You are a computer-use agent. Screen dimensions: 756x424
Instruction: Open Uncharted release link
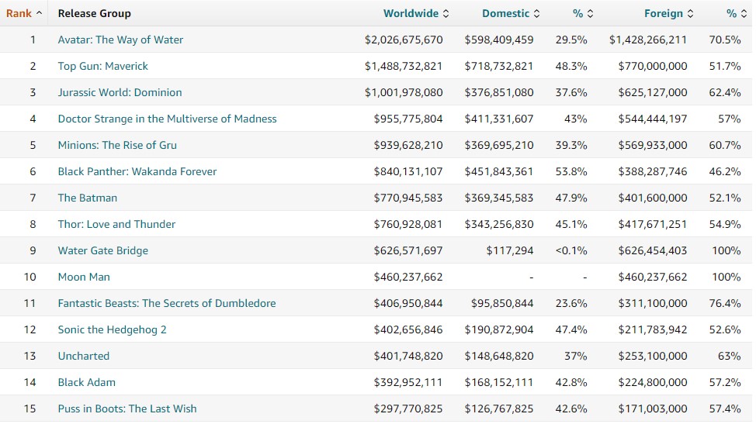click(x=83, y=356)
